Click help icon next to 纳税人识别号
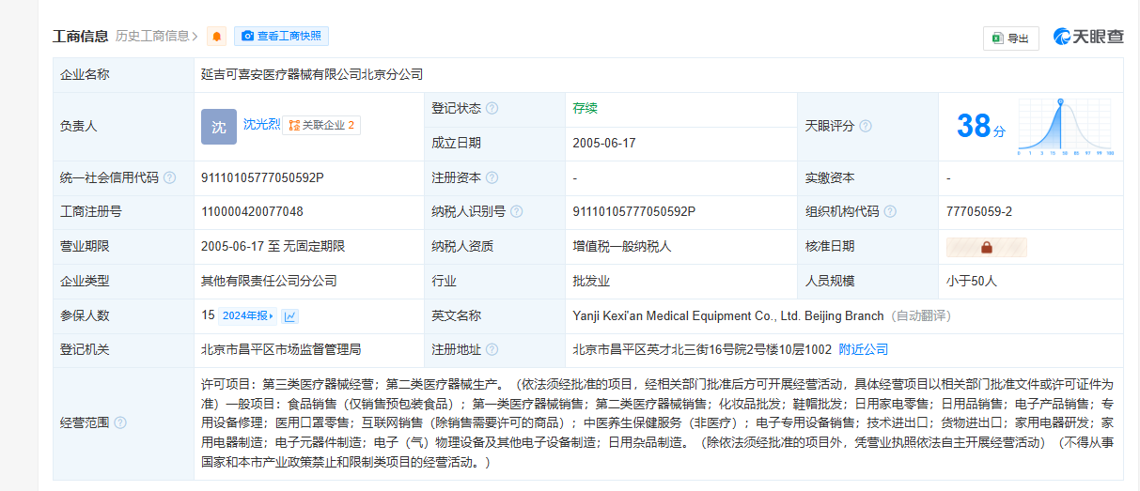 coord(517,212)
